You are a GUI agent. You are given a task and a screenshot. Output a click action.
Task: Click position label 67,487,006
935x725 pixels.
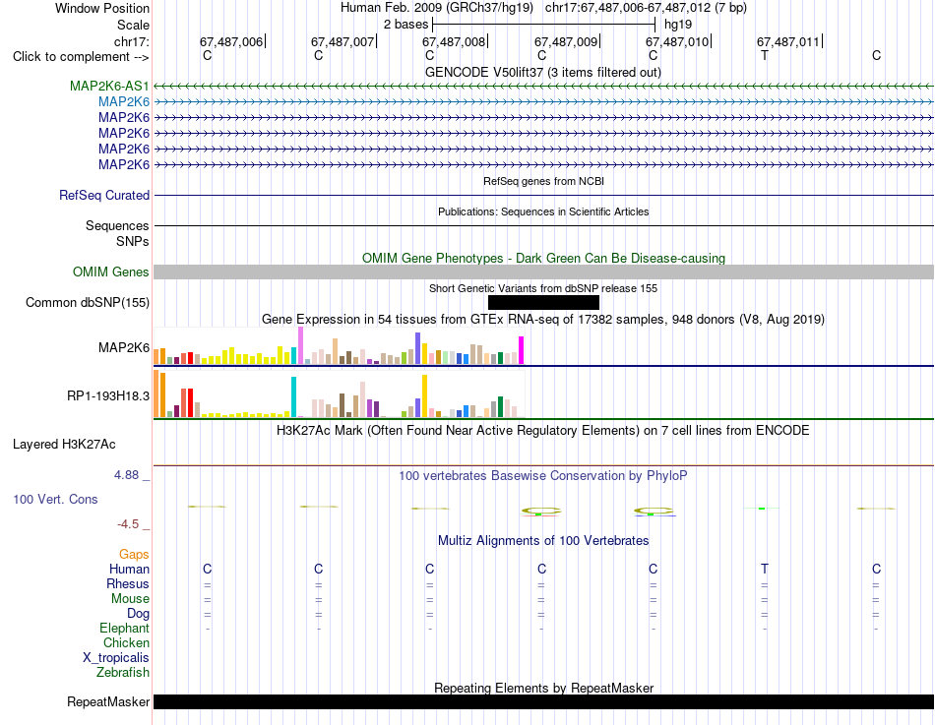[231, 41]
